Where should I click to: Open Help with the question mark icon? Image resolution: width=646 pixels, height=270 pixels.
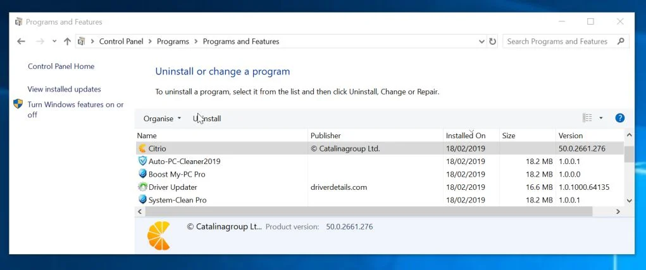pos(619,118)
